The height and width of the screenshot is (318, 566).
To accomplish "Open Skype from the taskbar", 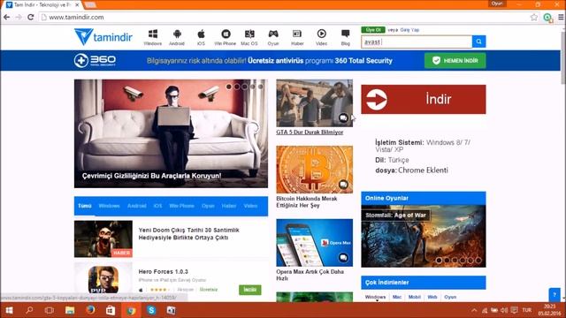I will coord(151,310).
